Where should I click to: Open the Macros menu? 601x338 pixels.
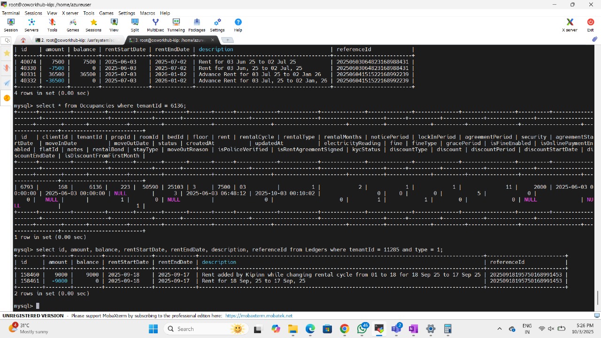click(147, 13)
